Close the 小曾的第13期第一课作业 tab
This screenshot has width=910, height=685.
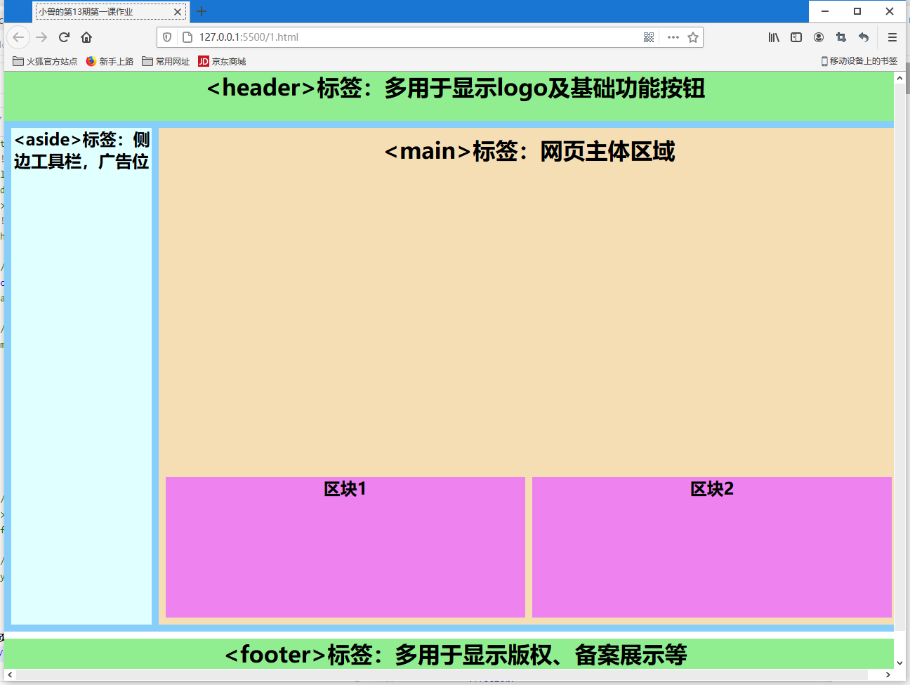point(178,12)
